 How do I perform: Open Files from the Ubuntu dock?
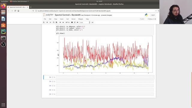click(x=3, y=12)
